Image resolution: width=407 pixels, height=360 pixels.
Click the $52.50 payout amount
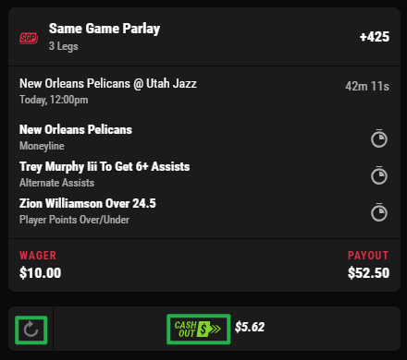click(369, 273)
